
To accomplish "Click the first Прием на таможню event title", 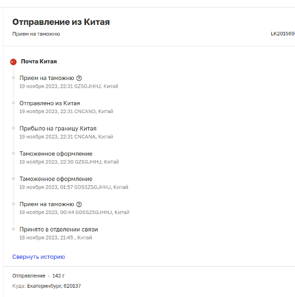I will click(x=46, y=78).
